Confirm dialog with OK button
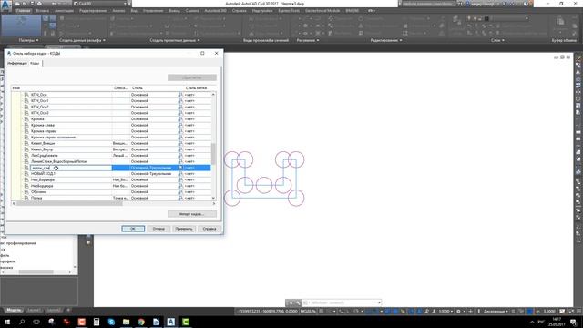The width and height of the screenshot is (583, 328). tap(133, 229)
